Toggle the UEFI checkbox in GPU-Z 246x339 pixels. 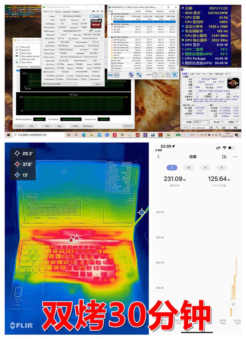[x=96, y=31]
